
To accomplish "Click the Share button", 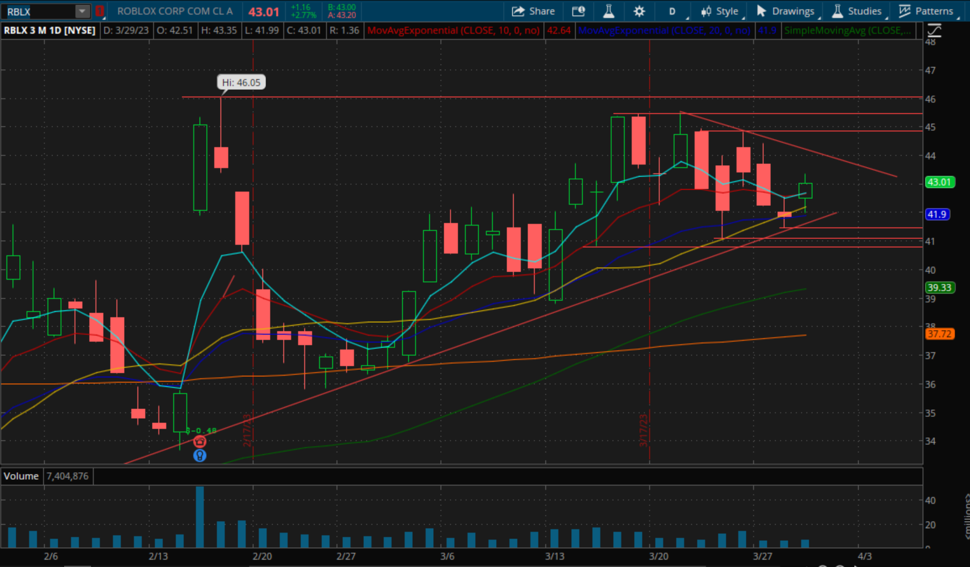I will click(x=533, y=11).
